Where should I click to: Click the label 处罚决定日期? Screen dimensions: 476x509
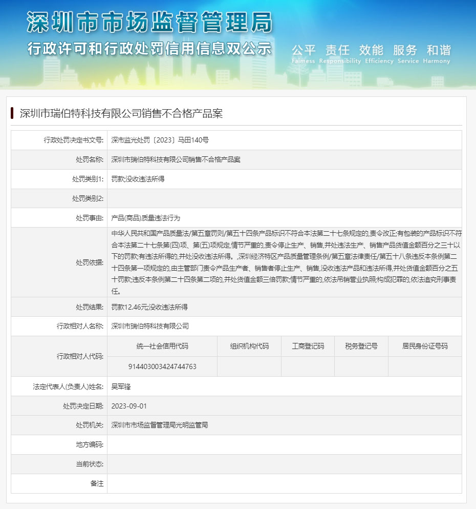[83, 406]
